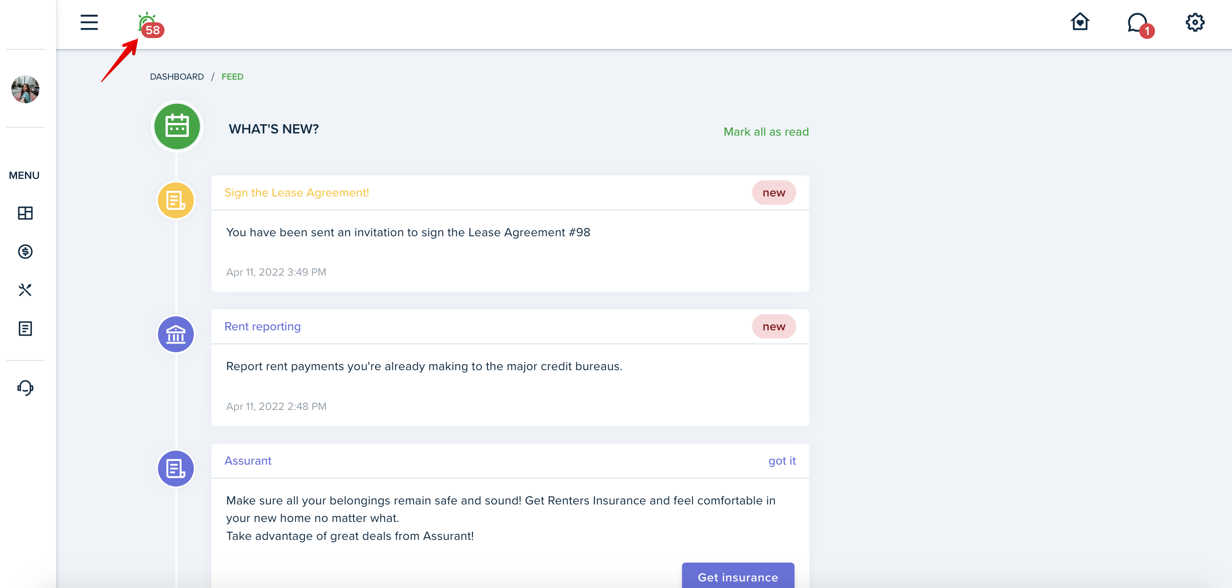This screenshot has height=588, width=1232.
Task: Click the user profile avatar
Action: coord(25,89)
